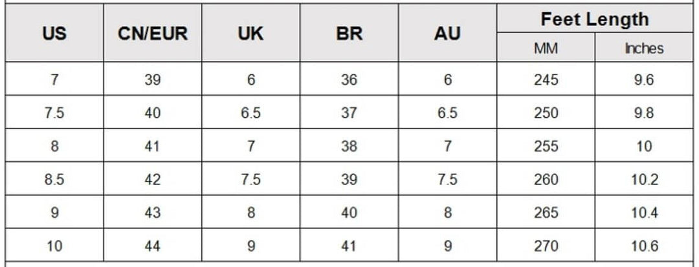Image resolution: width=699 pixels, height=267 pixels.
Task: Click the 245 MM feet length cell
Action: (x=546, y=80)
